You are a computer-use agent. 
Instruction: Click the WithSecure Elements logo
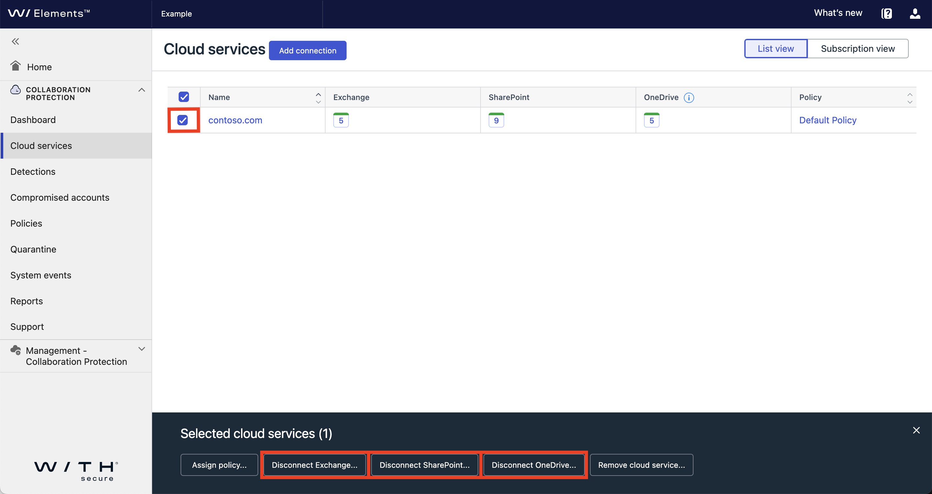[49, 13]
